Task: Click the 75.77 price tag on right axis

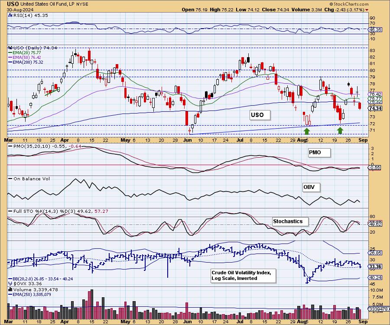Action: (x=375, y=98)
